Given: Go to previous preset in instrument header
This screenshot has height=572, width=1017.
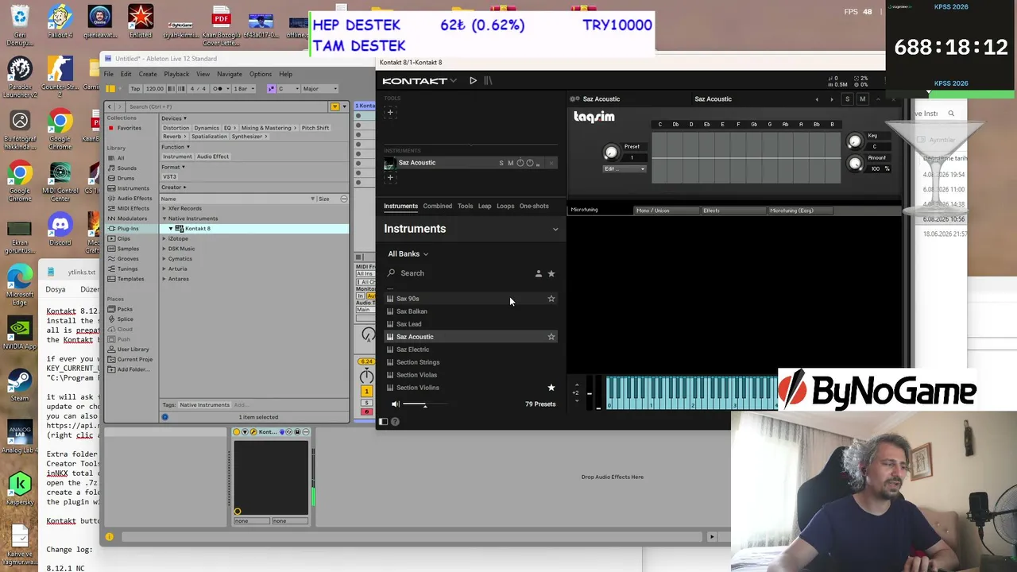Looking at the screenshot, I should pyautogui.click(x=817, y=99).
